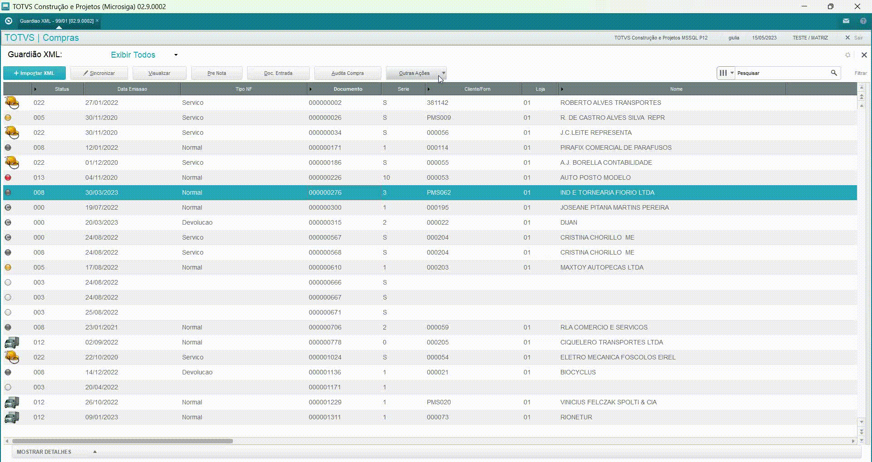Expand the Outras Ações dropdown arrow
The height and width of the screenshot is (462, 872).
tap(444, 73)
